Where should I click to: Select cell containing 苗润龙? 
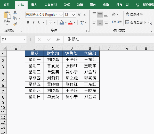point(53,66)
